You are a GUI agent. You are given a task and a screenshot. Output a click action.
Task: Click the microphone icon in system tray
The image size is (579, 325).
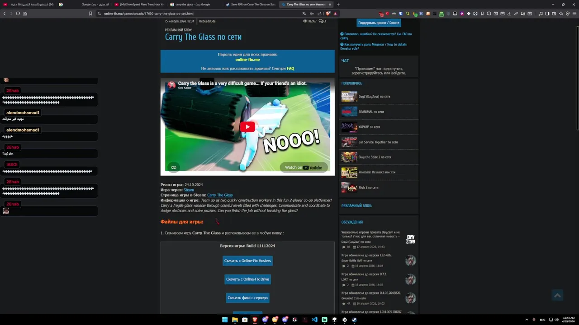click(x=534, y=320)
